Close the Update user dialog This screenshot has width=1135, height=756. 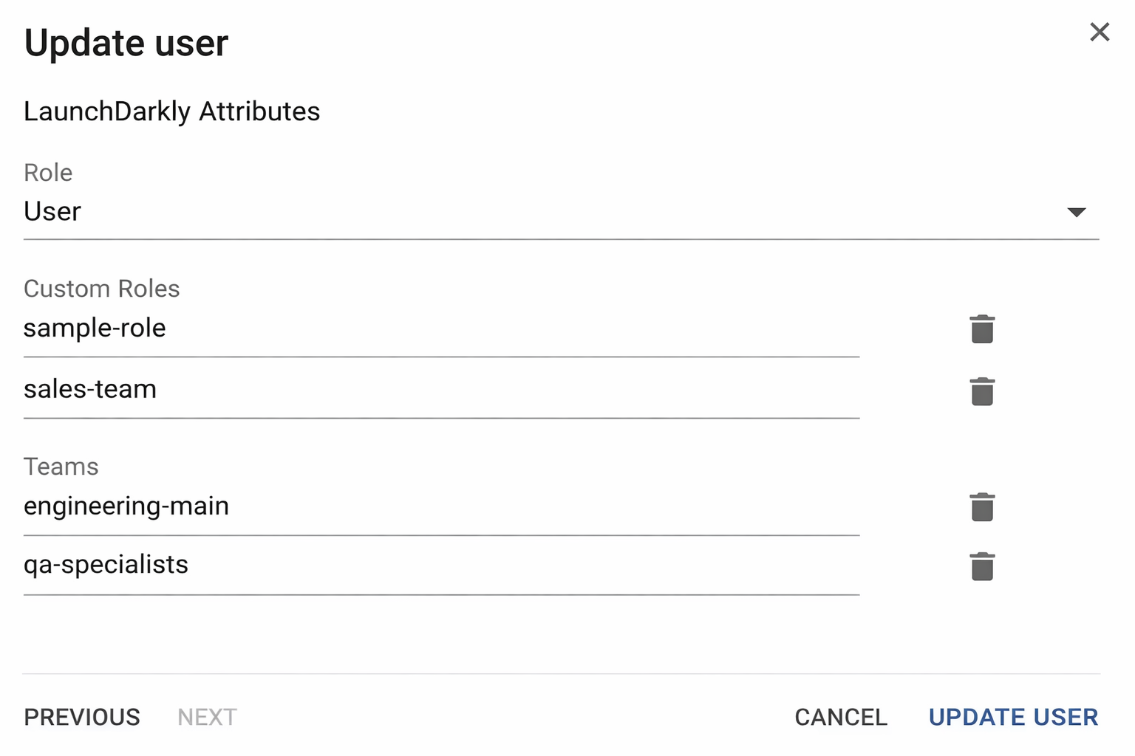(x=1100, y=32)
